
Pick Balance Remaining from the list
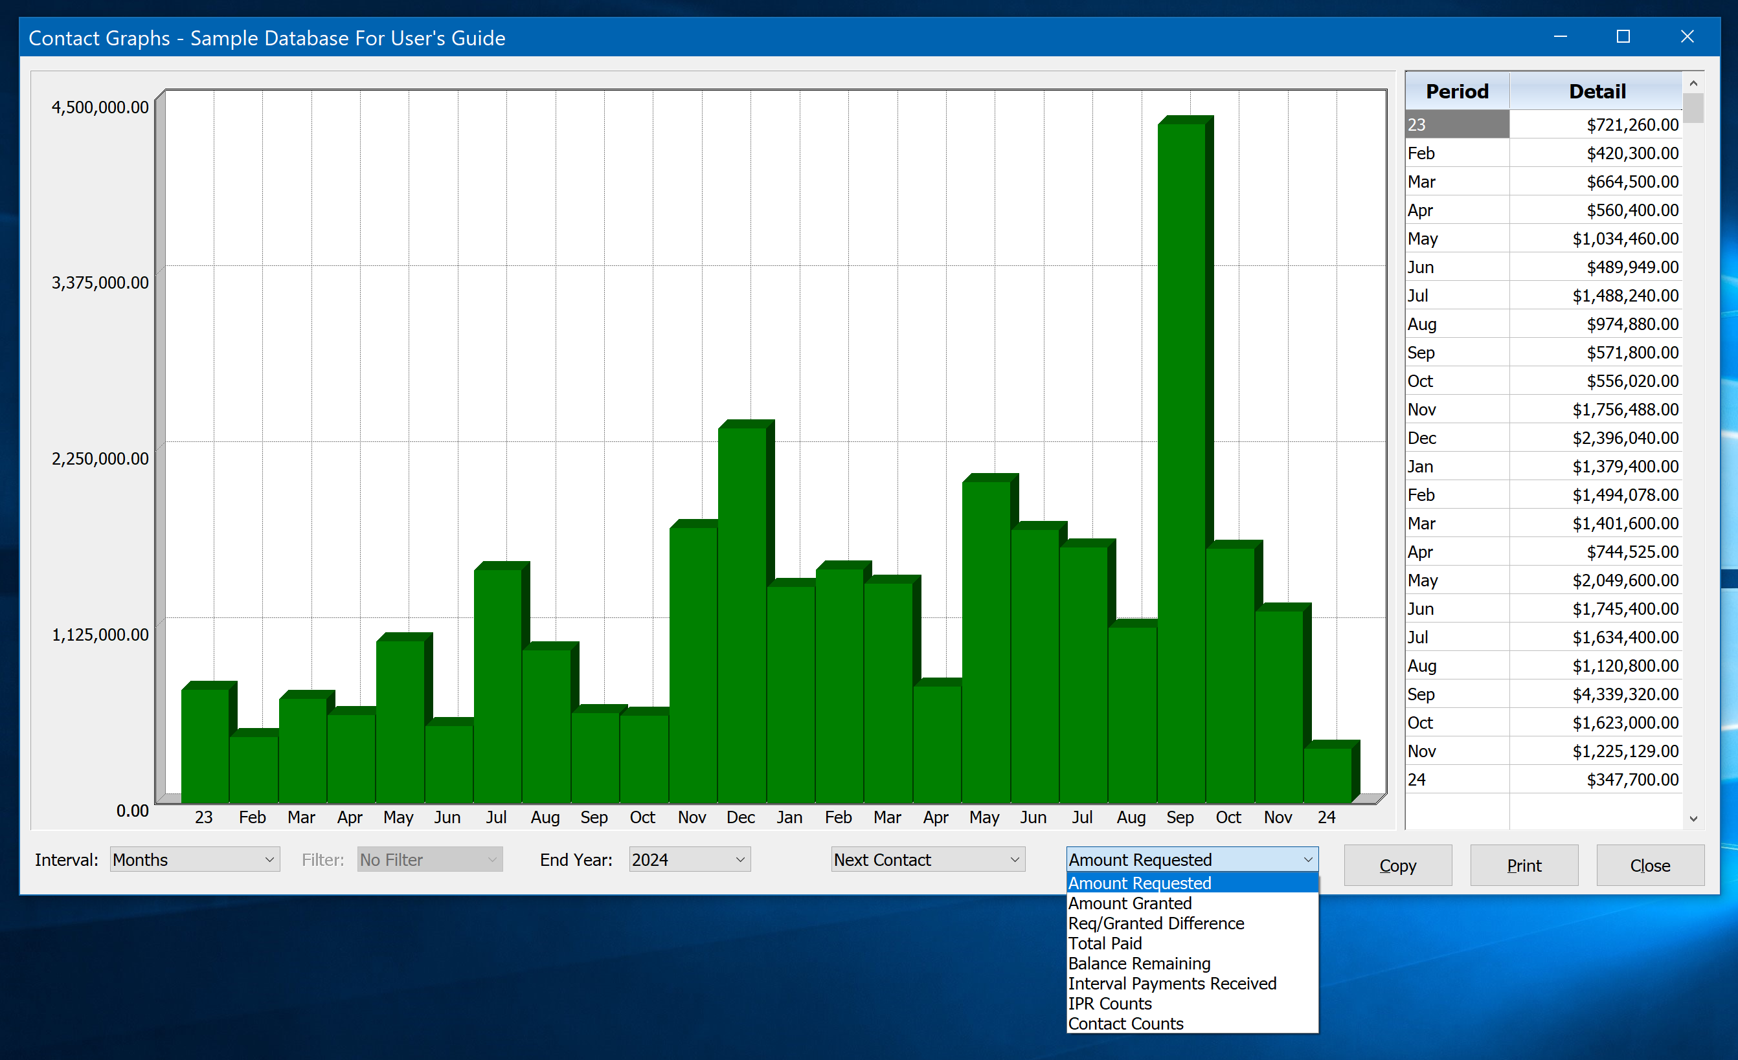[1192, 964]
